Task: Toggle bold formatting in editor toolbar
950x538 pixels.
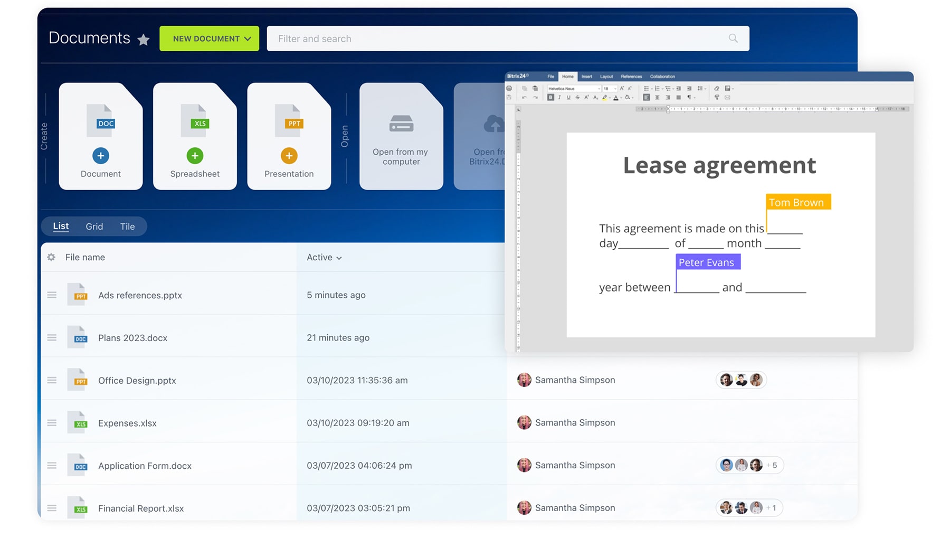Action: pos(550,98)
